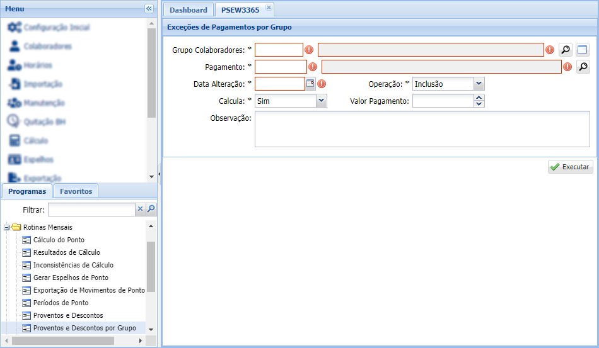Image resolution: width=599 pixels, height=348 pixels.
Task: Click the Executar button
Action: click(x=570, y=167)
